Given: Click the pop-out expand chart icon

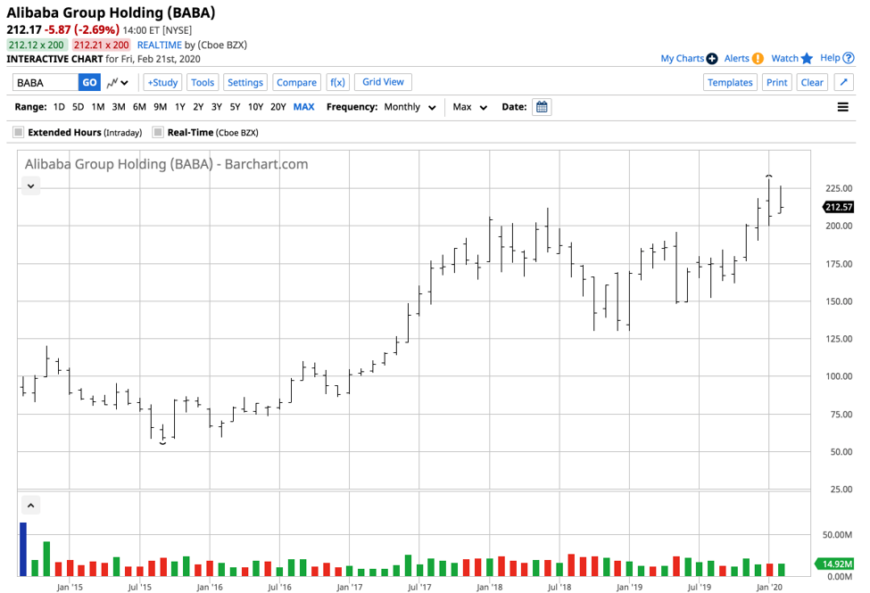Looking at the screenshot, I should [843, 82].
